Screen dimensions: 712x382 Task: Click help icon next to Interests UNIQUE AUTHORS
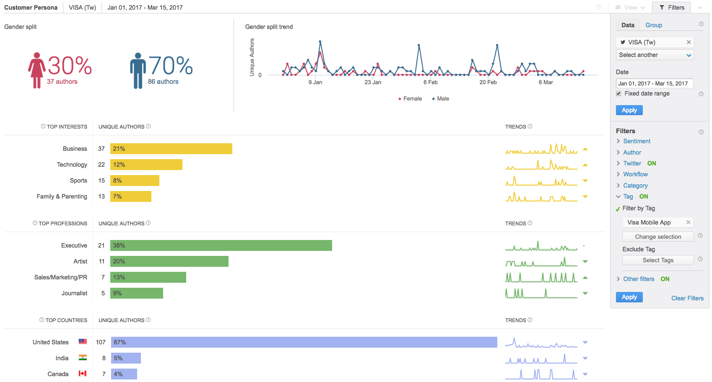point(148,126)
